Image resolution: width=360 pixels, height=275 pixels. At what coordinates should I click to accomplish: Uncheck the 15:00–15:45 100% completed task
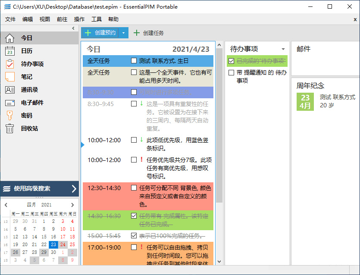point(134,235)
